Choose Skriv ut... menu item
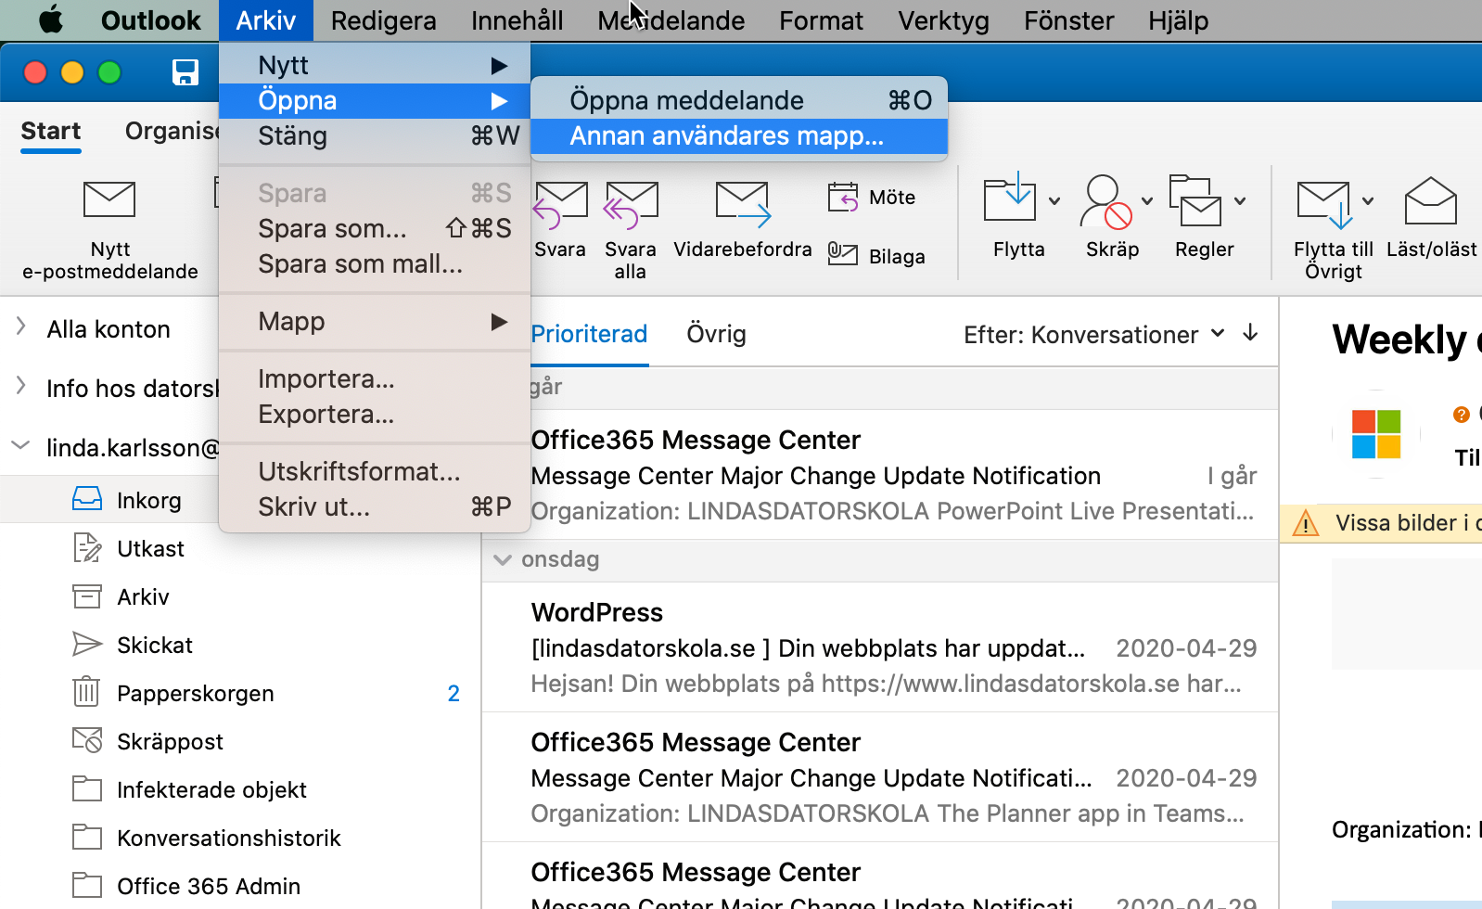1482x909 pixels. (375, 507)
